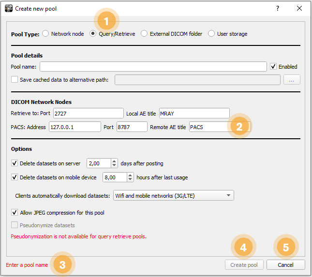Increase hours after last usage value

[130, 175]
